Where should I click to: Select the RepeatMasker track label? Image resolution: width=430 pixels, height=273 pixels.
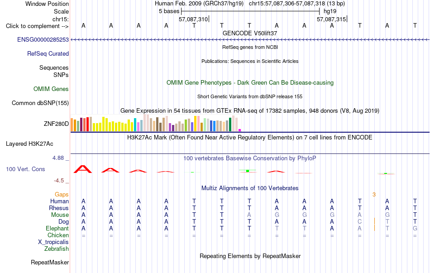coord(50,262)
